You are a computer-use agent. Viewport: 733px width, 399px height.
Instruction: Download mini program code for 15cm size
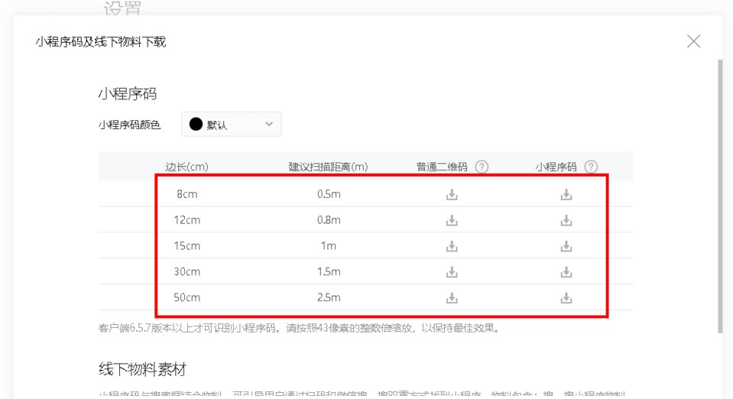coord(566,246)
